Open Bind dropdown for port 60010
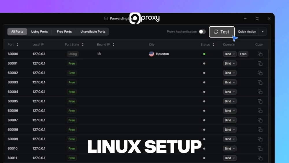This screenshot has width=289, height=163. (230, 149)
